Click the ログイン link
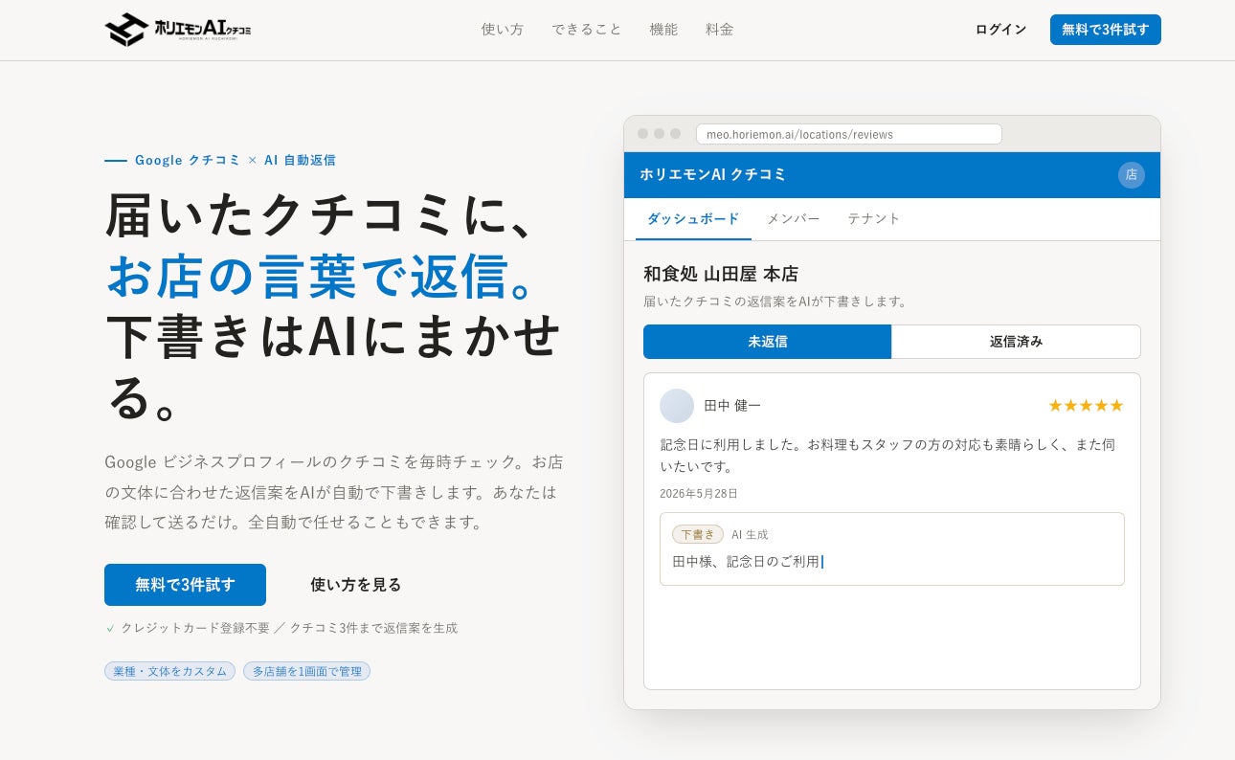 pos(1000,30)
